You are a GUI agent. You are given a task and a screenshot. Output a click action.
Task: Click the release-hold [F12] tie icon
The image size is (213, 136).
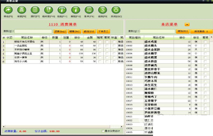pyautogui.click(x=76, y=10)
